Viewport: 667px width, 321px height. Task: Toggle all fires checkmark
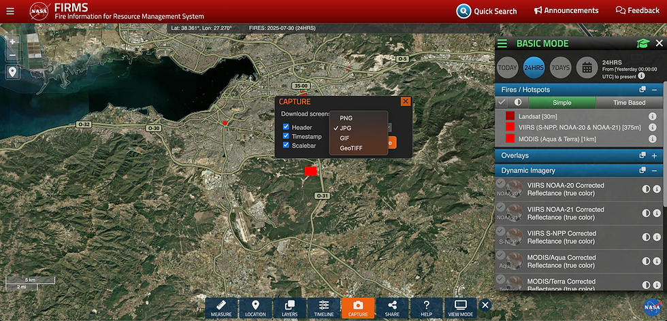502,103
